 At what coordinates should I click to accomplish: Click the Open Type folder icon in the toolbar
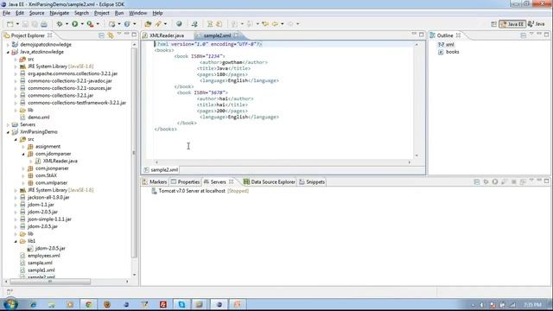point(148,24)
